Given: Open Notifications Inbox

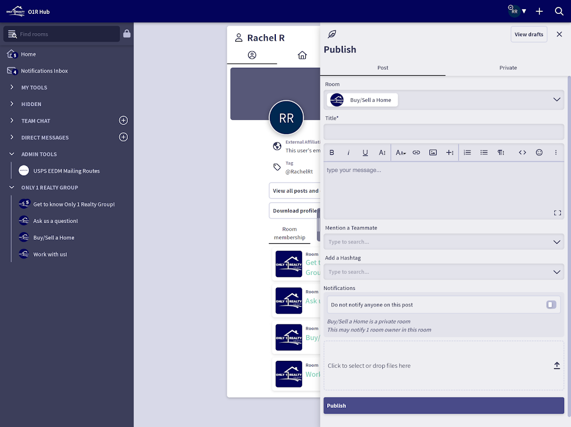Looking at the screenshot, I should click(44, 71).
